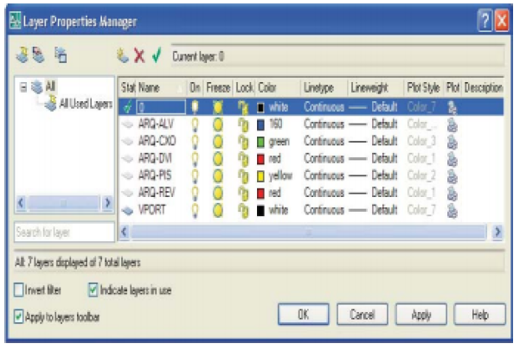
Task: Click the plot printer icon for ARQ-PIS
Action: [x=452, y=176]
